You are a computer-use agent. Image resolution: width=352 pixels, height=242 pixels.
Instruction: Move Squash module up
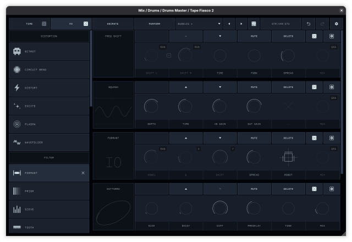coord(186,87)
